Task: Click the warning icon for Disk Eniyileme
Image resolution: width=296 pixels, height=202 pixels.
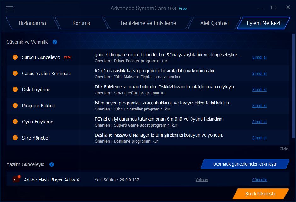Action: 15,89
